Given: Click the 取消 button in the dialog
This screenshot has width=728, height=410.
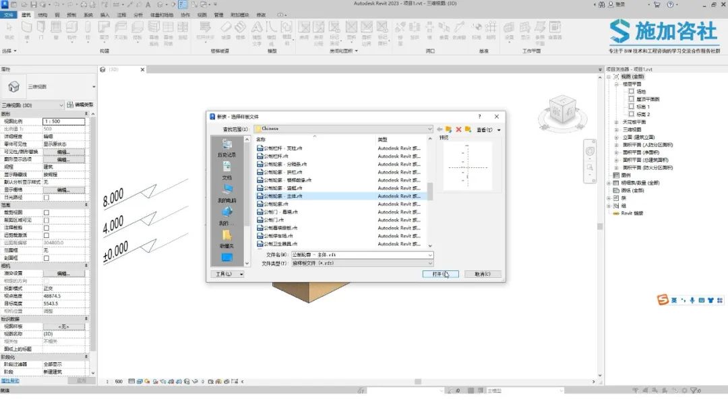Looking at the screenshot, I should 483,274.
